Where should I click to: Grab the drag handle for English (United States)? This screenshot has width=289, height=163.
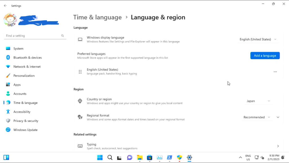pyautogui.click(x=80, y=72)
